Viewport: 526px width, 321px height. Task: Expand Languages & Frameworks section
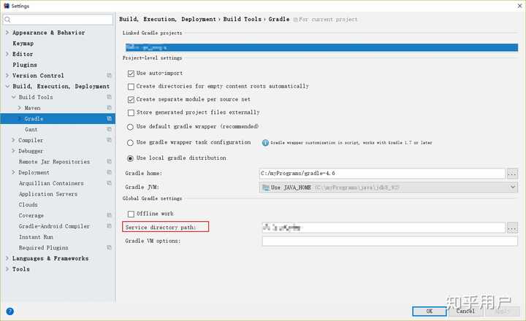(x=7, y=258)
